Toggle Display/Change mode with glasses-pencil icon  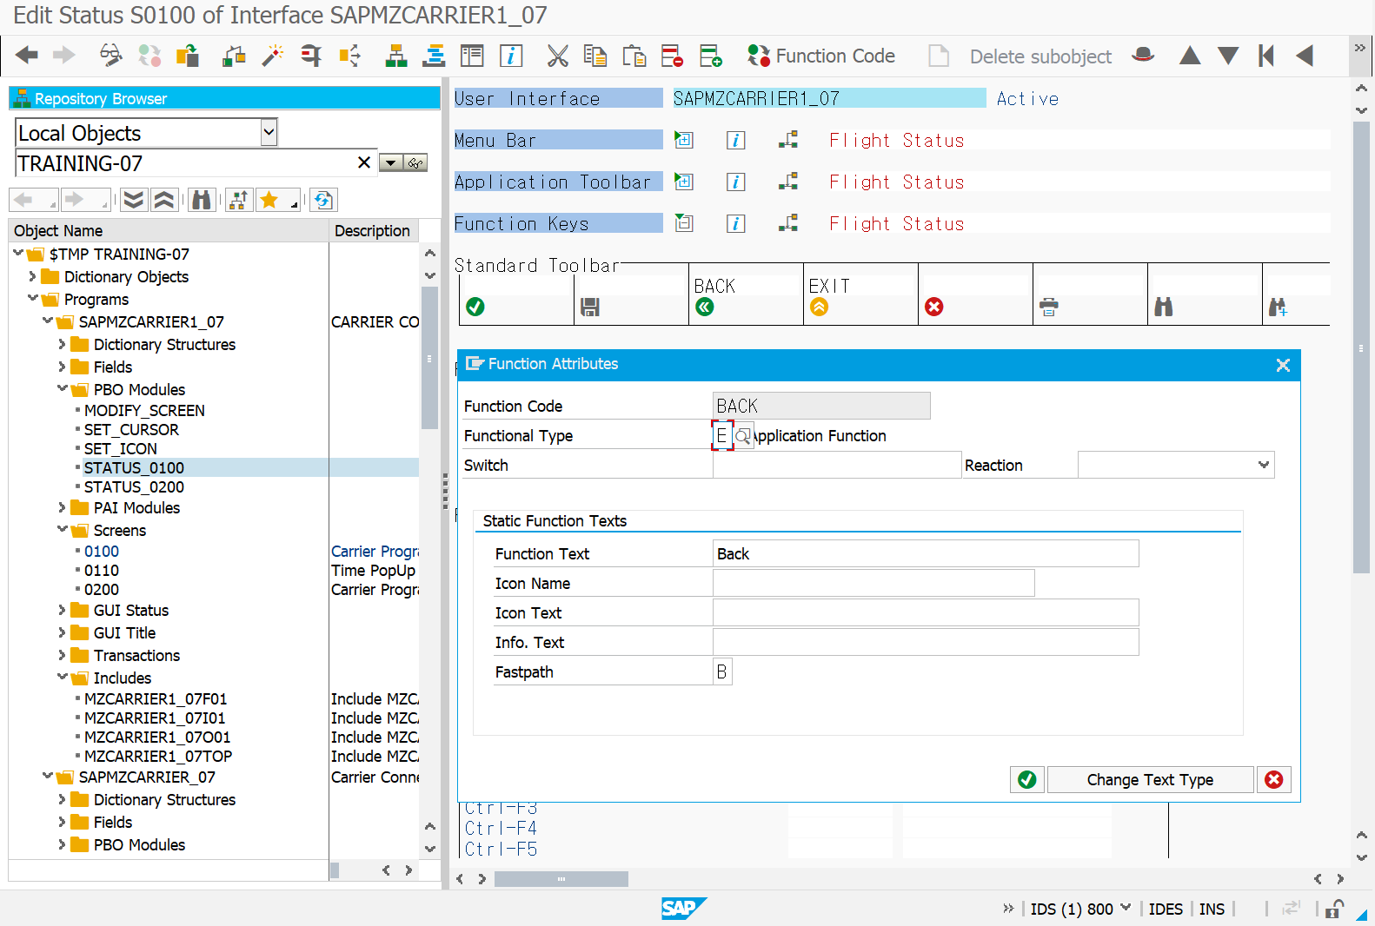(x=110, y=56)
